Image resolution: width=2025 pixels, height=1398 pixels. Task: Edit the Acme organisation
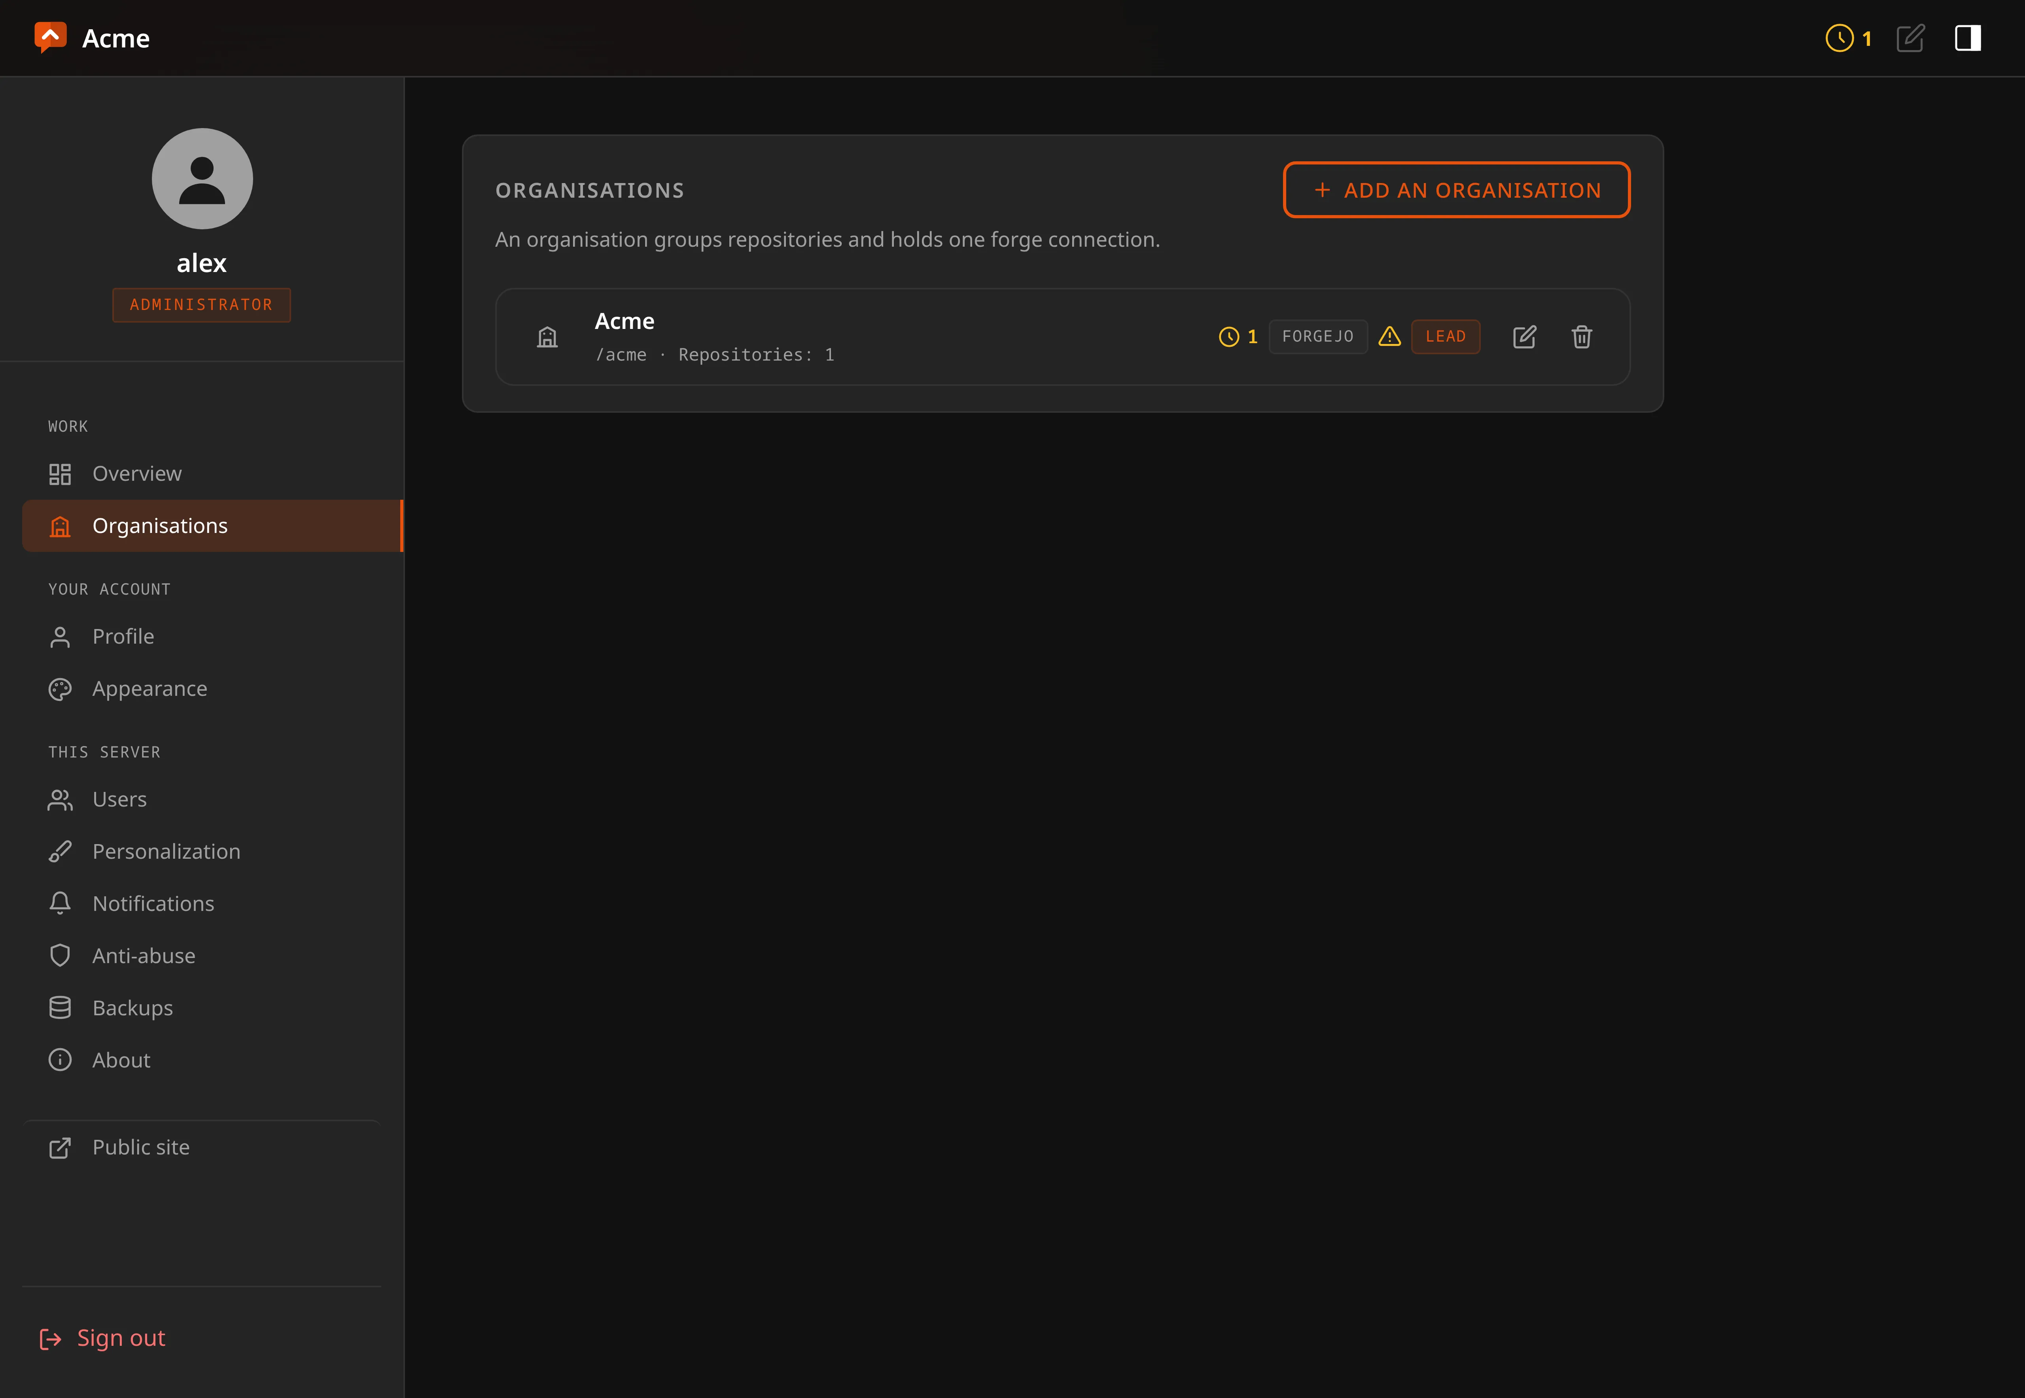pos(1525,337)
